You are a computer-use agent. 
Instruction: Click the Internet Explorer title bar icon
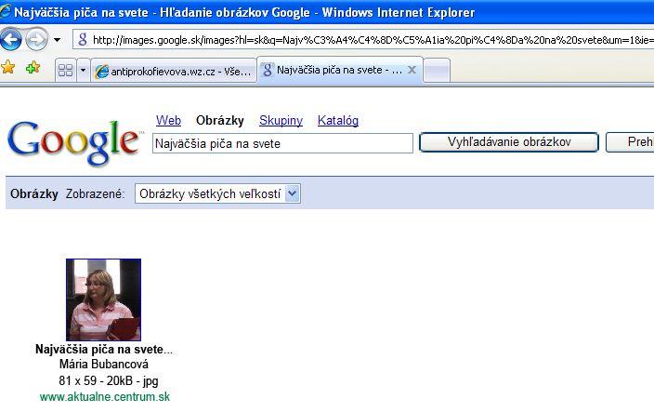(x=5, y=11)
